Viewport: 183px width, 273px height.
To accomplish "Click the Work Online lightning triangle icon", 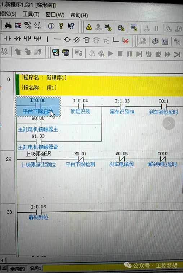I will (89, 27).
